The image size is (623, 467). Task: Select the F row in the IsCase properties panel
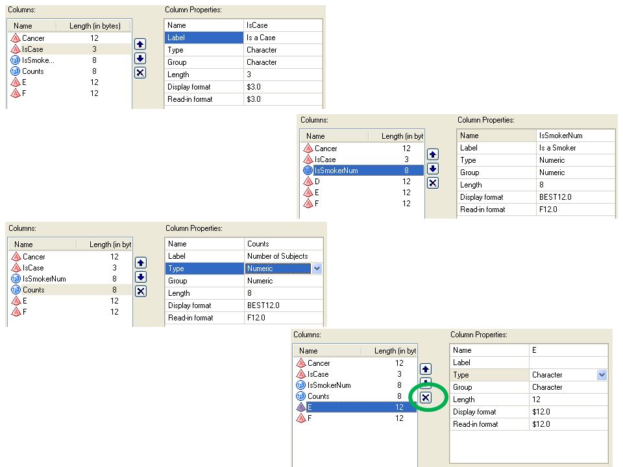tap(69, 93)
